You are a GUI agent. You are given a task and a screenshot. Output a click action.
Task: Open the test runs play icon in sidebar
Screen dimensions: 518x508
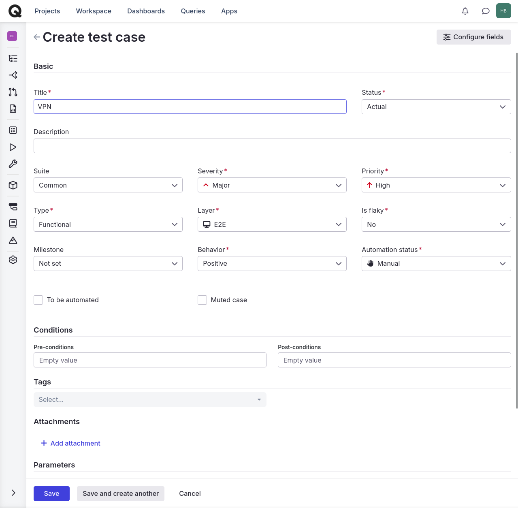[x=13, y=147]
